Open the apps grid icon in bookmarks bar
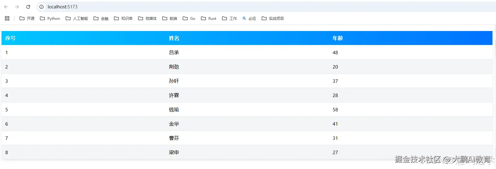Screen dimensions: 496x169 click(x=7, y=18)
